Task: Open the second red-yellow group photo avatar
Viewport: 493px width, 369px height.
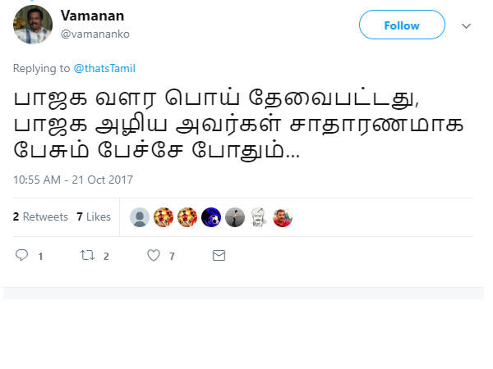Action: [x=187, y=217]
